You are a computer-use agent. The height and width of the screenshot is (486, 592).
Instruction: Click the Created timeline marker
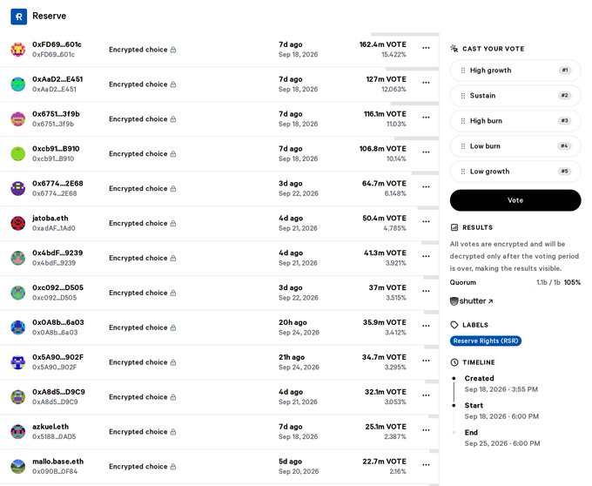[x=454, y=378]
